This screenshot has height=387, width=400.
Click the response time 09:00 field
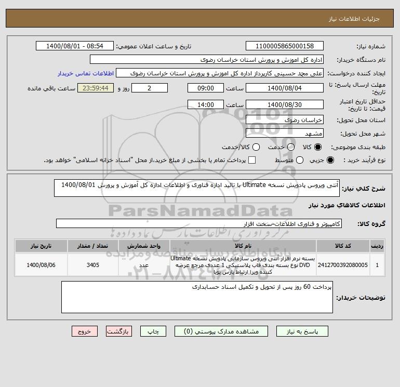point(206,88)
